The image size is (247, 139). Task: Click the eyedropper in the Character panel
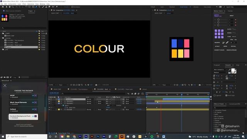pyautogui.click(x=230, y=69)
